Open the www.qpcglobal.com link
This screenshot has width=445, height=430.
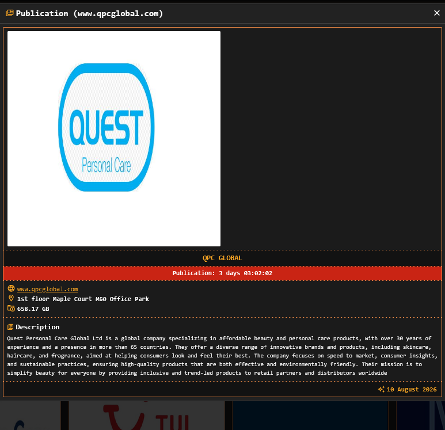click(x=47, y=289)
